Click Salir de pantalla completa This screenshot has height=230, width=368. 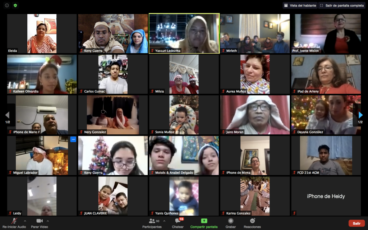342,5
